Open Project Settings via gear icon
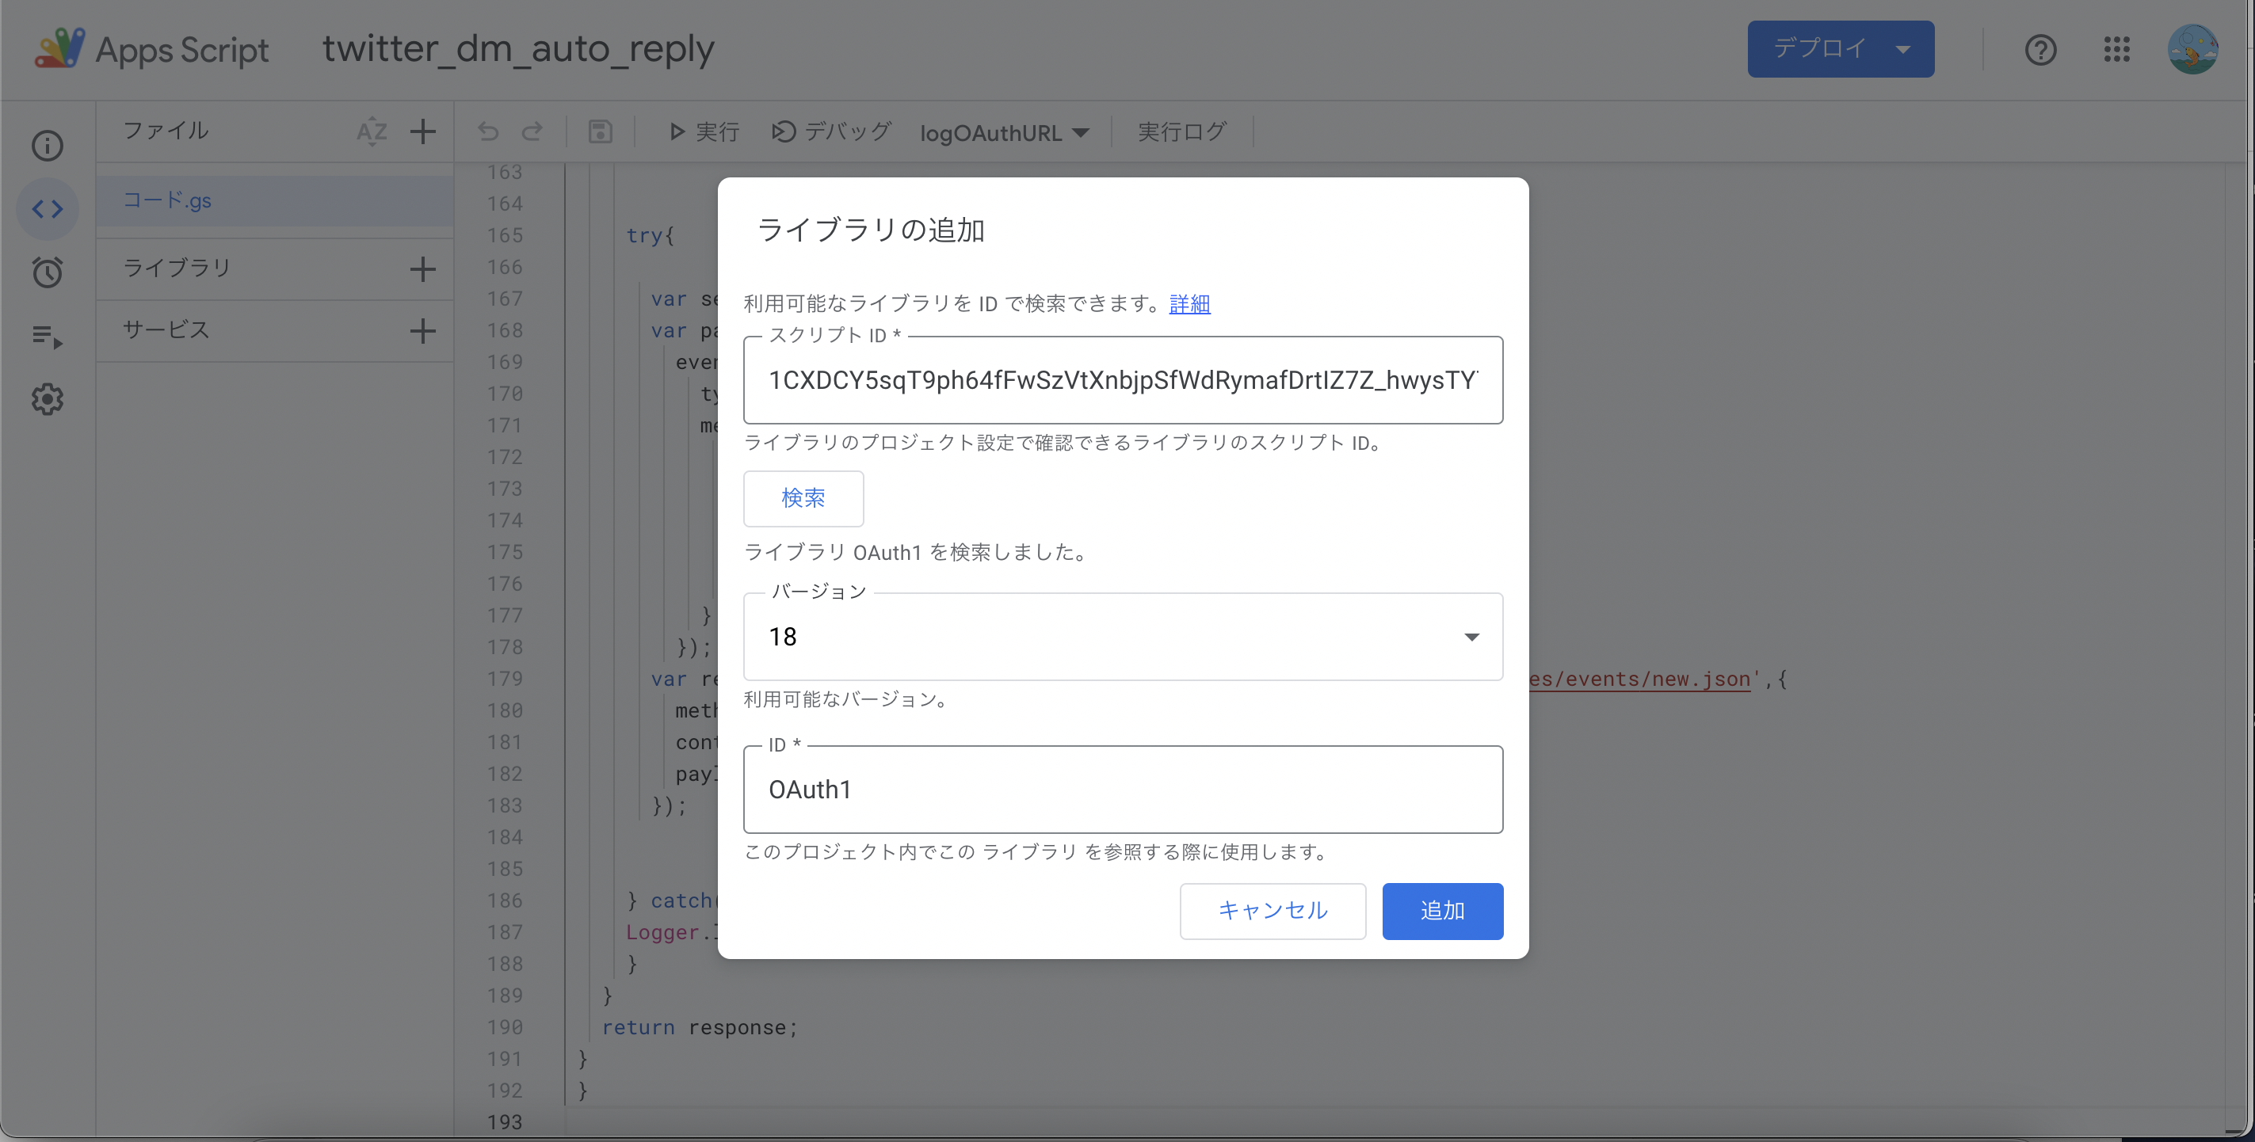The image size is (2255, 1142). 48,399
